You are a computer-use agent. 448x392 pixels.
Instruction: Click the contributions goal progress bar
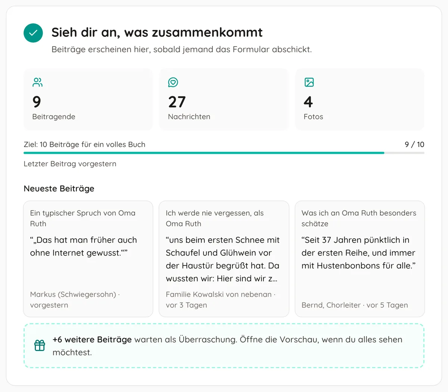pos(224,153)
